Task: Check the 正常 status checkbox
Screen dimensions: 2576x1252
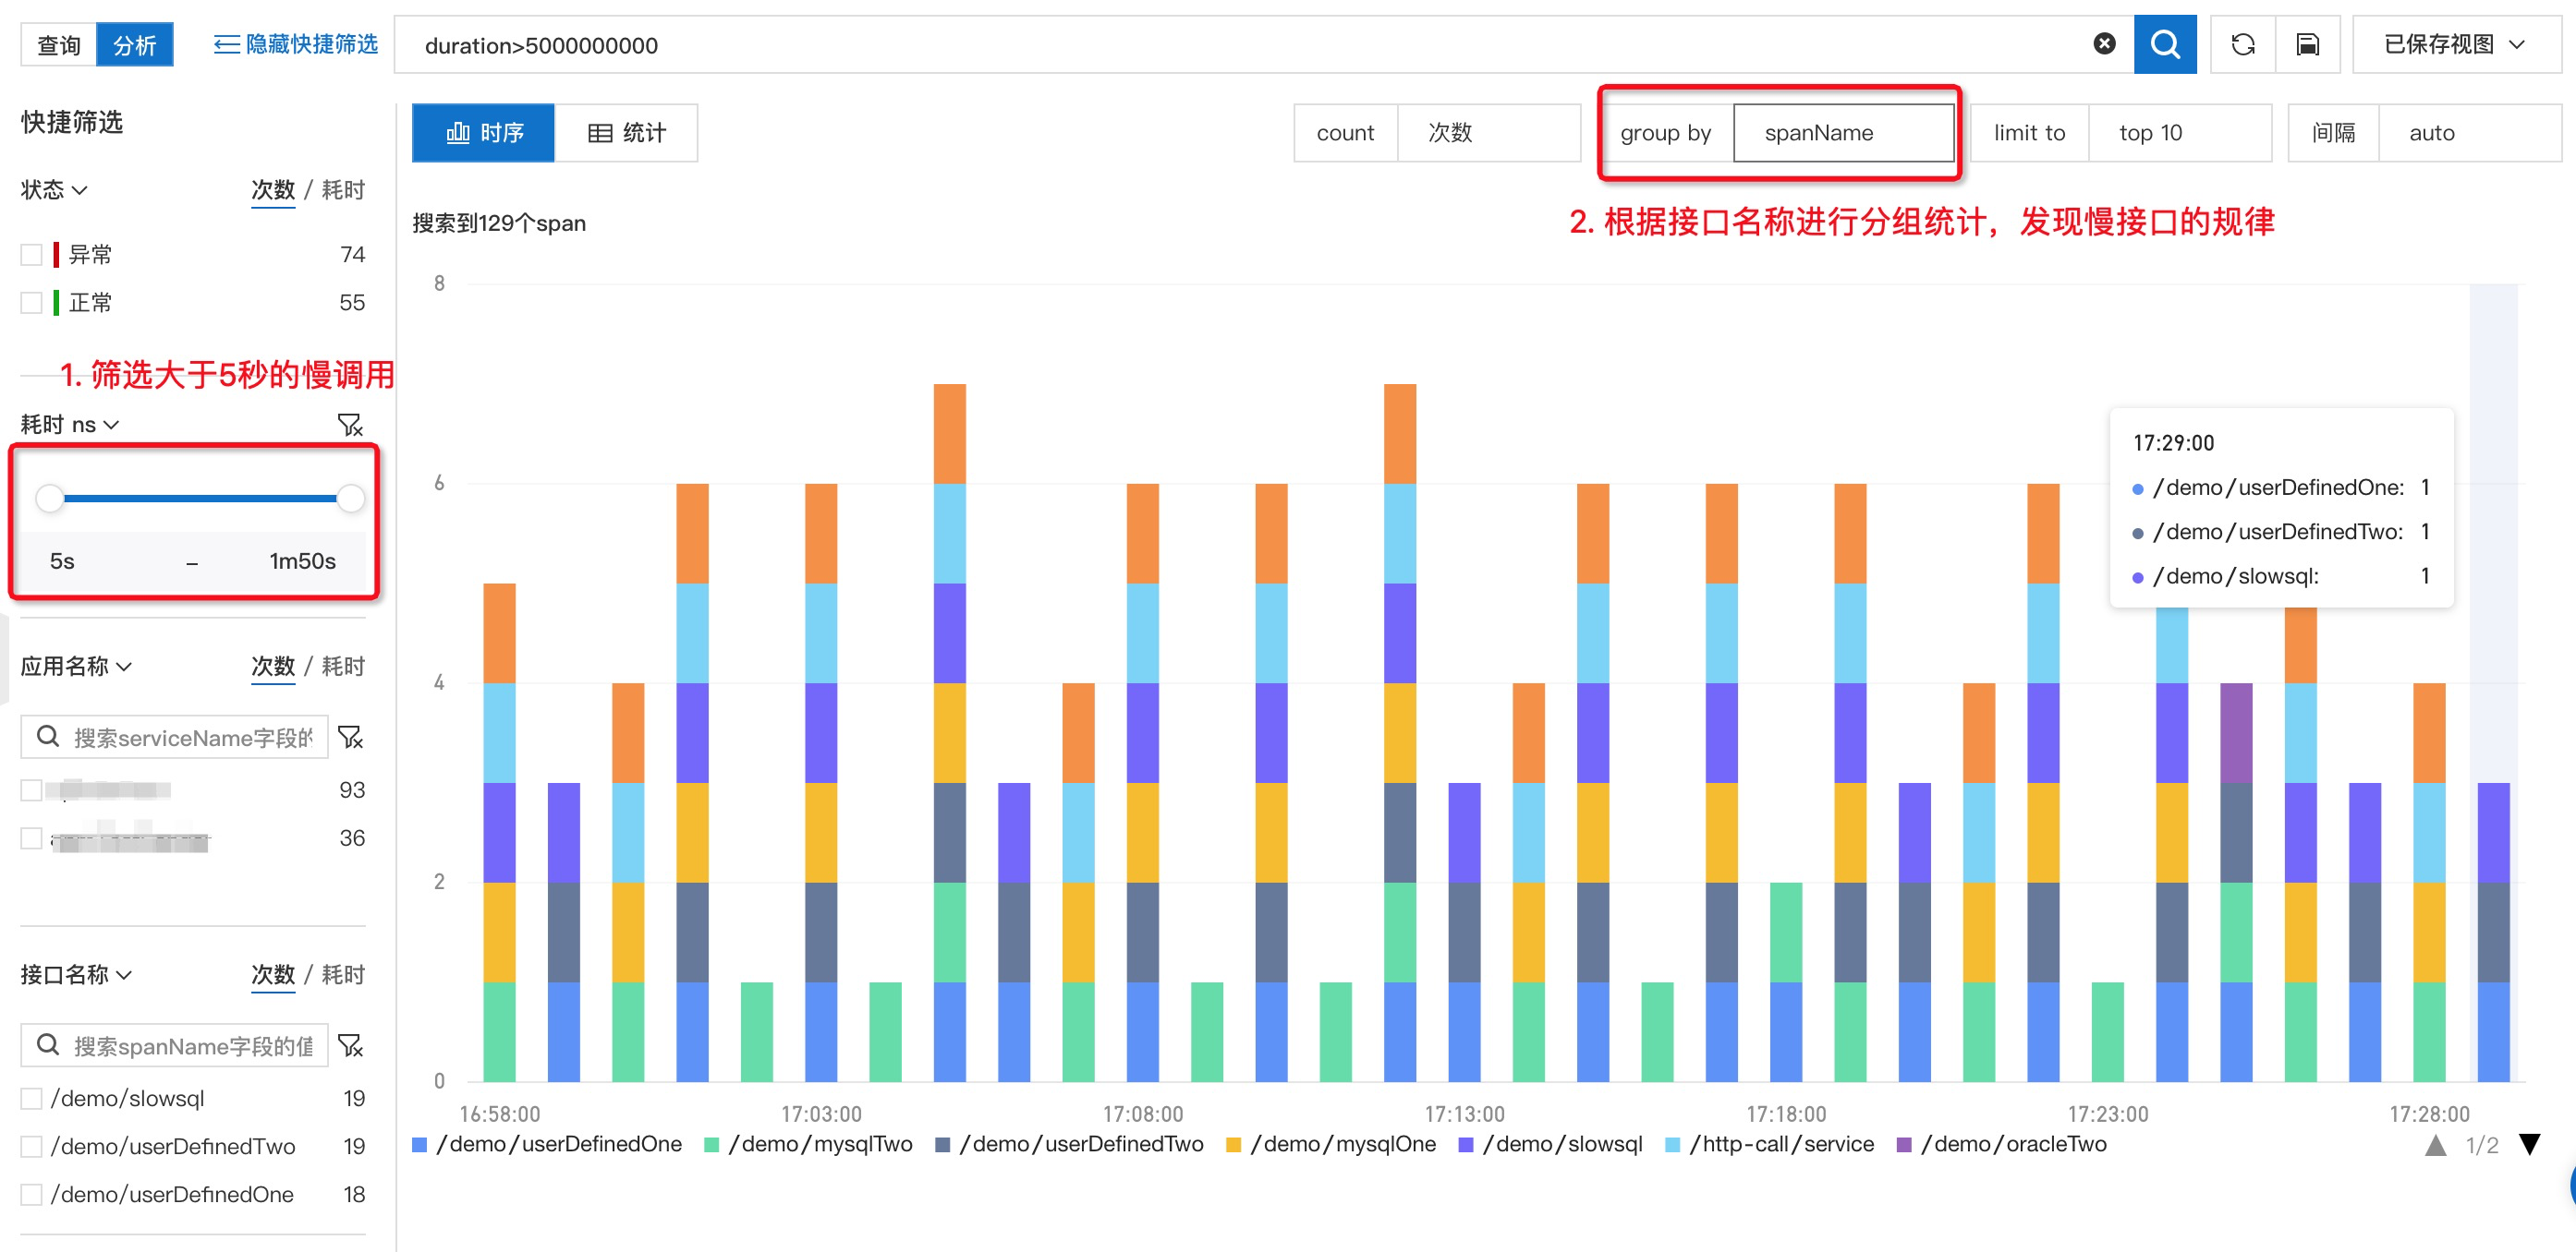Action: coord(31,302)
